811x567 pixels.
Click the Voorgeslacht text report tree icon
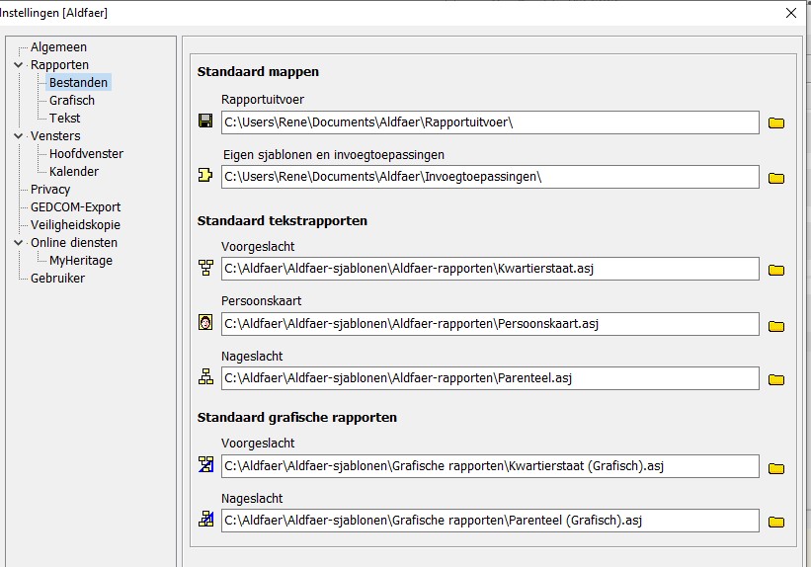click(205, 268)
